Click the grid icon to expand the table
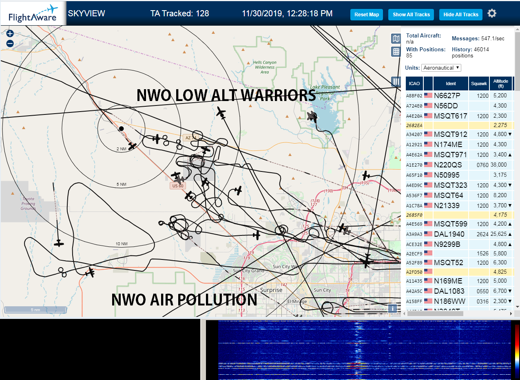 pyautogui.click(x=396, y=51)
